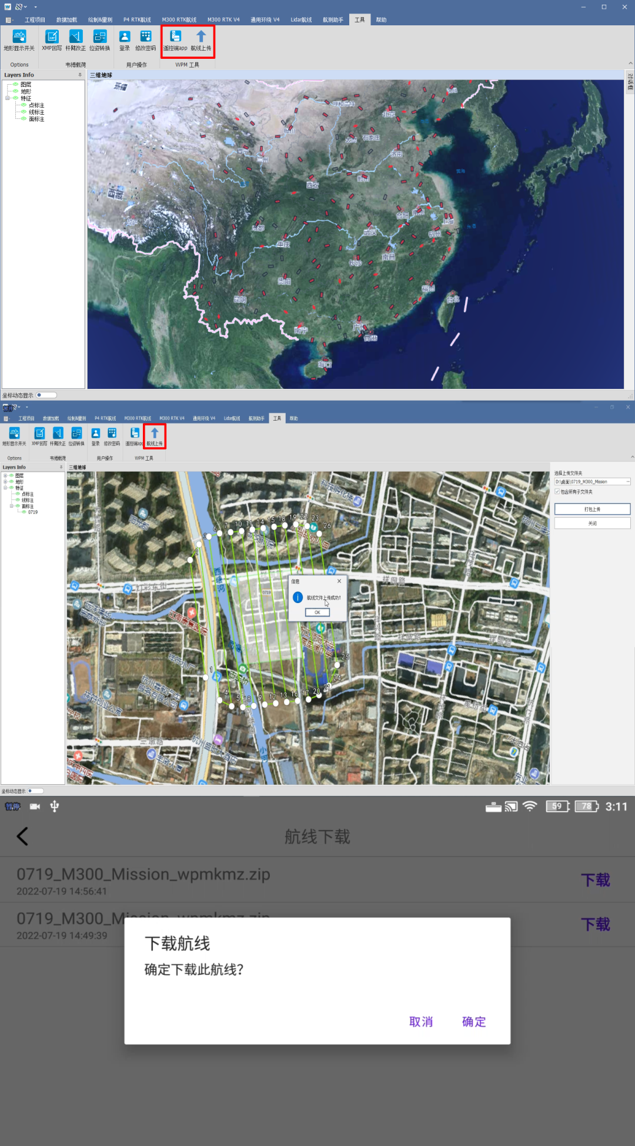This screenshot has width=635, height=1146.
Task: Click 航线上传 arrow in China map window
Action: click(x=201, y=36)
